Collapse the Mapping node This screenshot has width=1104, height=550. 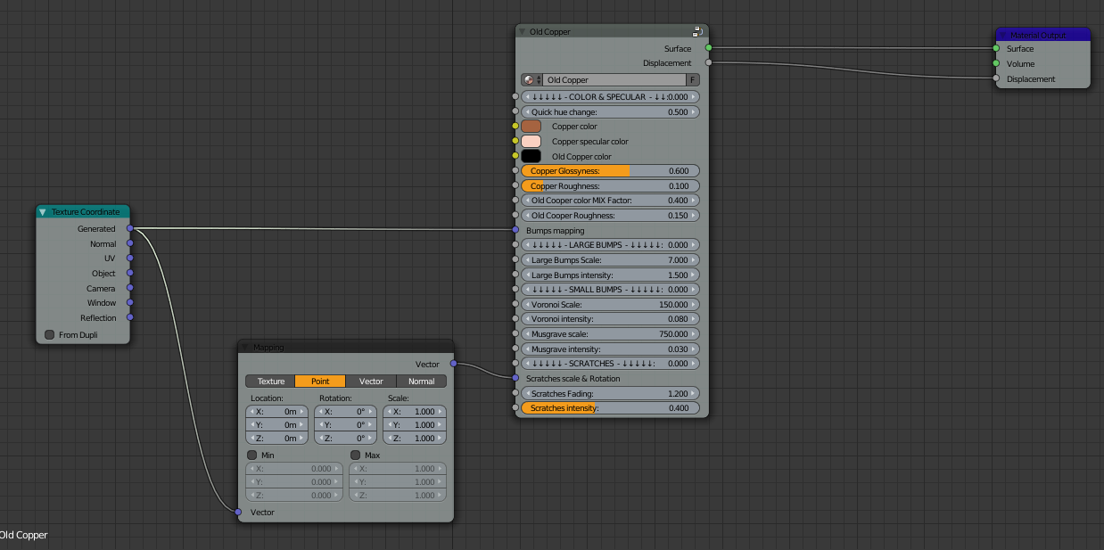(245, 347)
